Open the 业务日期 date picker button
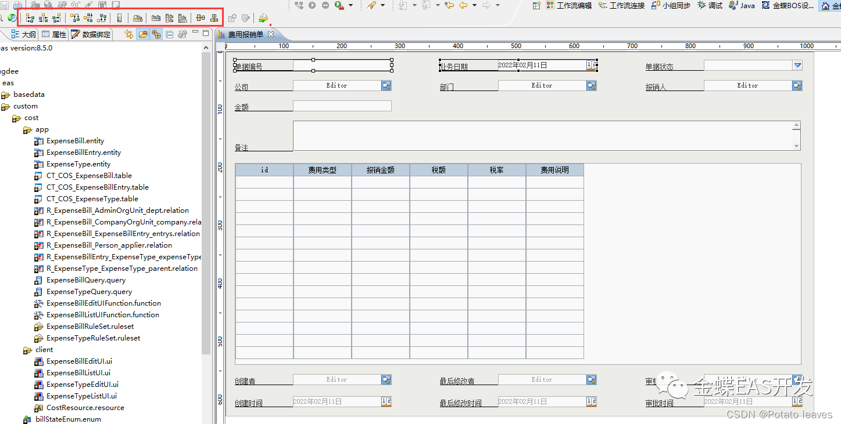The image size is (841, 424). point(591,65)
